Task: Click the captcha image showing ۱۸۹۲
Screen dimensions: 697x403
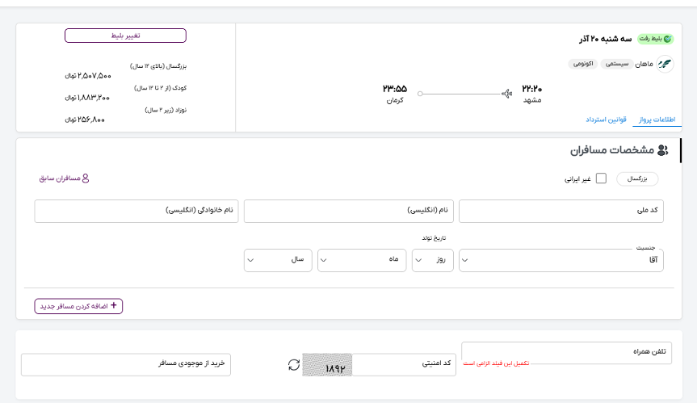Action: click(327, 365)
